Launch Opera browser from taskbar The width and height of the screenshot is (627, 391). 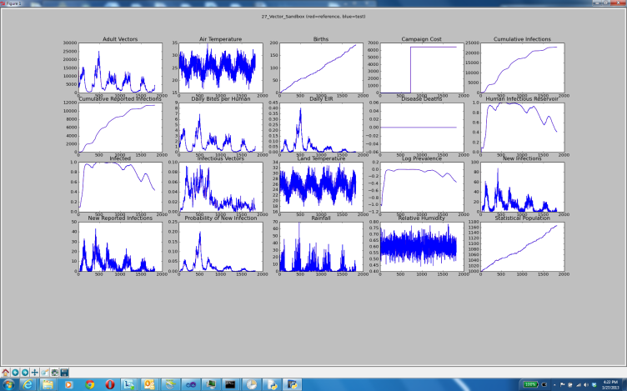pyautogui.click(x=109, y=384)
